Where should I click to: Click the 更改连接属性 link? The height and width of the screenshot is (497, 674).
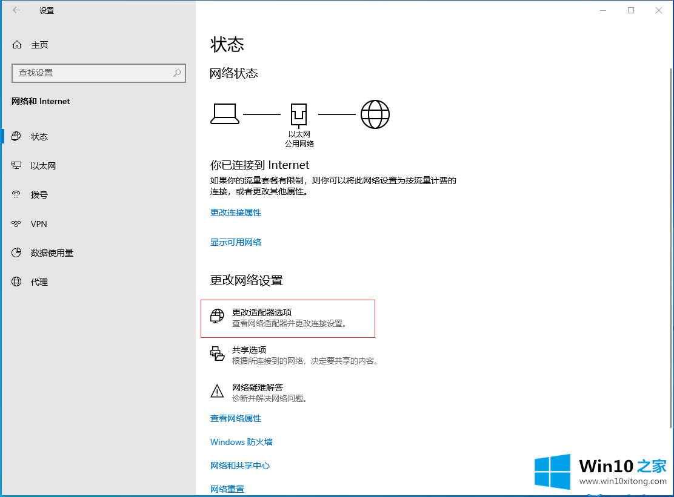click(236, 213)
